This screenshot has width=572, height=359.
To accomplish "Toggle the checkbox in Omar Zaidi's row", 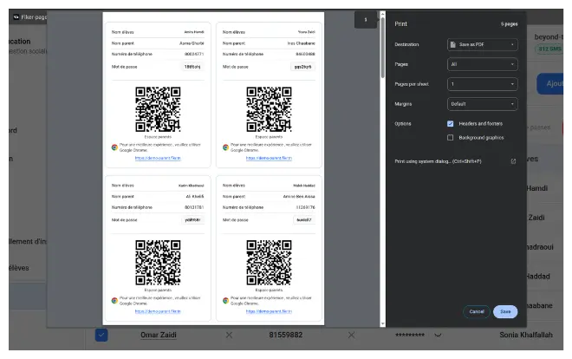I will click(101, 335).
